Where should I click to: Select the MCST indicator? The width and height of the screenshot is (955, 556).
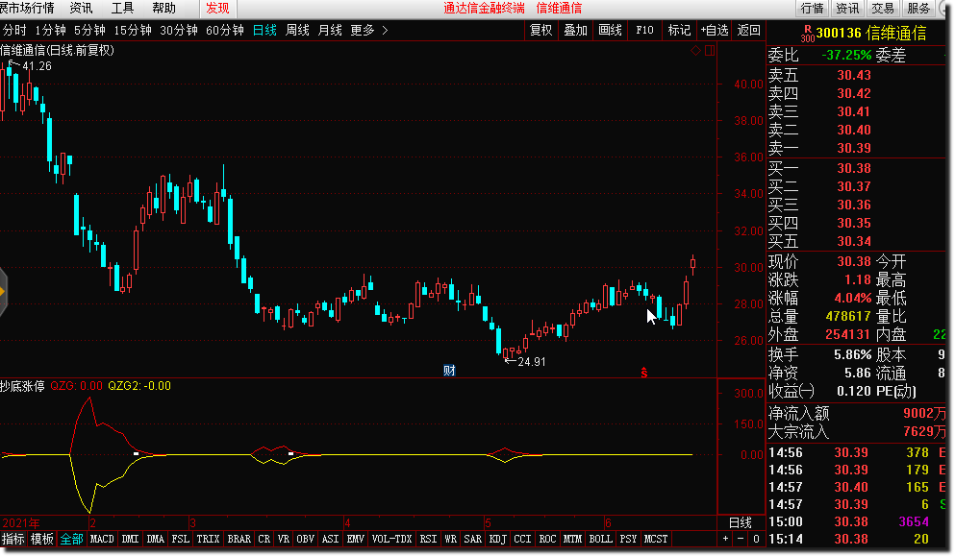pyautogui.click(x=656, y=539)
